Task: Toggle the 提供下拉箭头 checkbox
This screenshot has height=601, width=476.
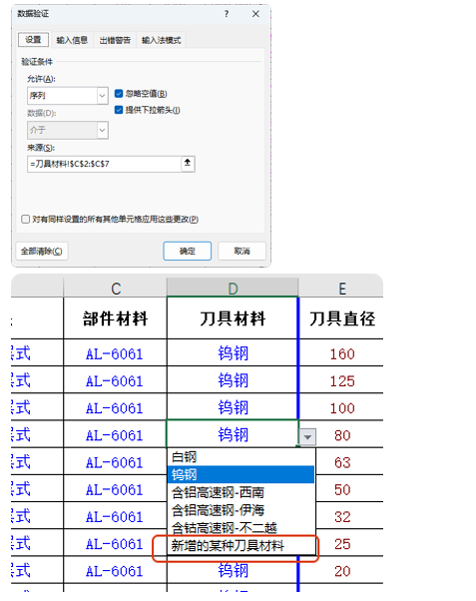Action: 119,110
